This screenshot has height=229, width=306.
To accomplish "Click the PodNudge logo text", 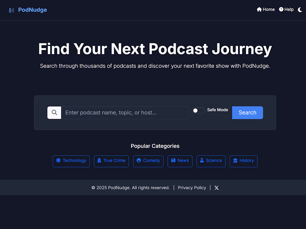I will (x=32, y=10).
